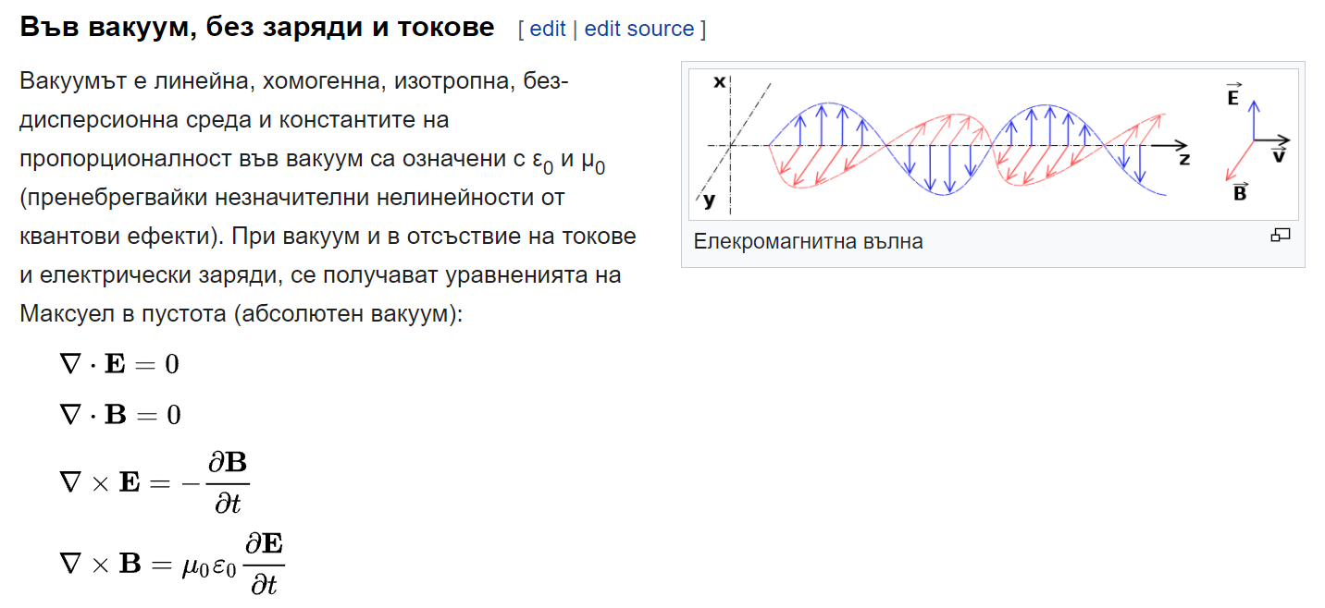Select the curl of E equation
This screenshot has height=608, width=1325.
point(155,482)
